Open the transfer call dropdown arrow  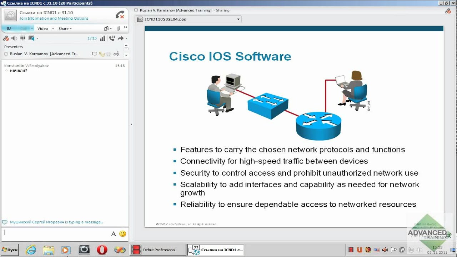coord(126,39)
